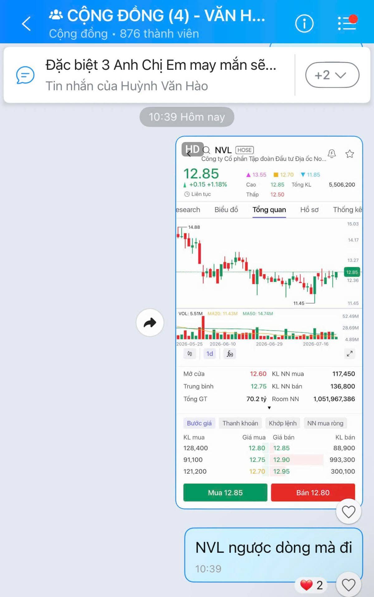
Task: Expand stats with small down triangle
Action: click(x=269, y=408)
